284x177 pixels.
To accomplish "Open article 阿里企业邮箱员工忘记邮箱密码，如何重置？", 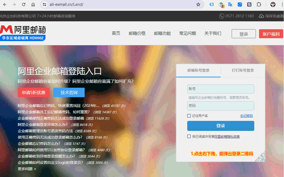I will pos(54,112).
